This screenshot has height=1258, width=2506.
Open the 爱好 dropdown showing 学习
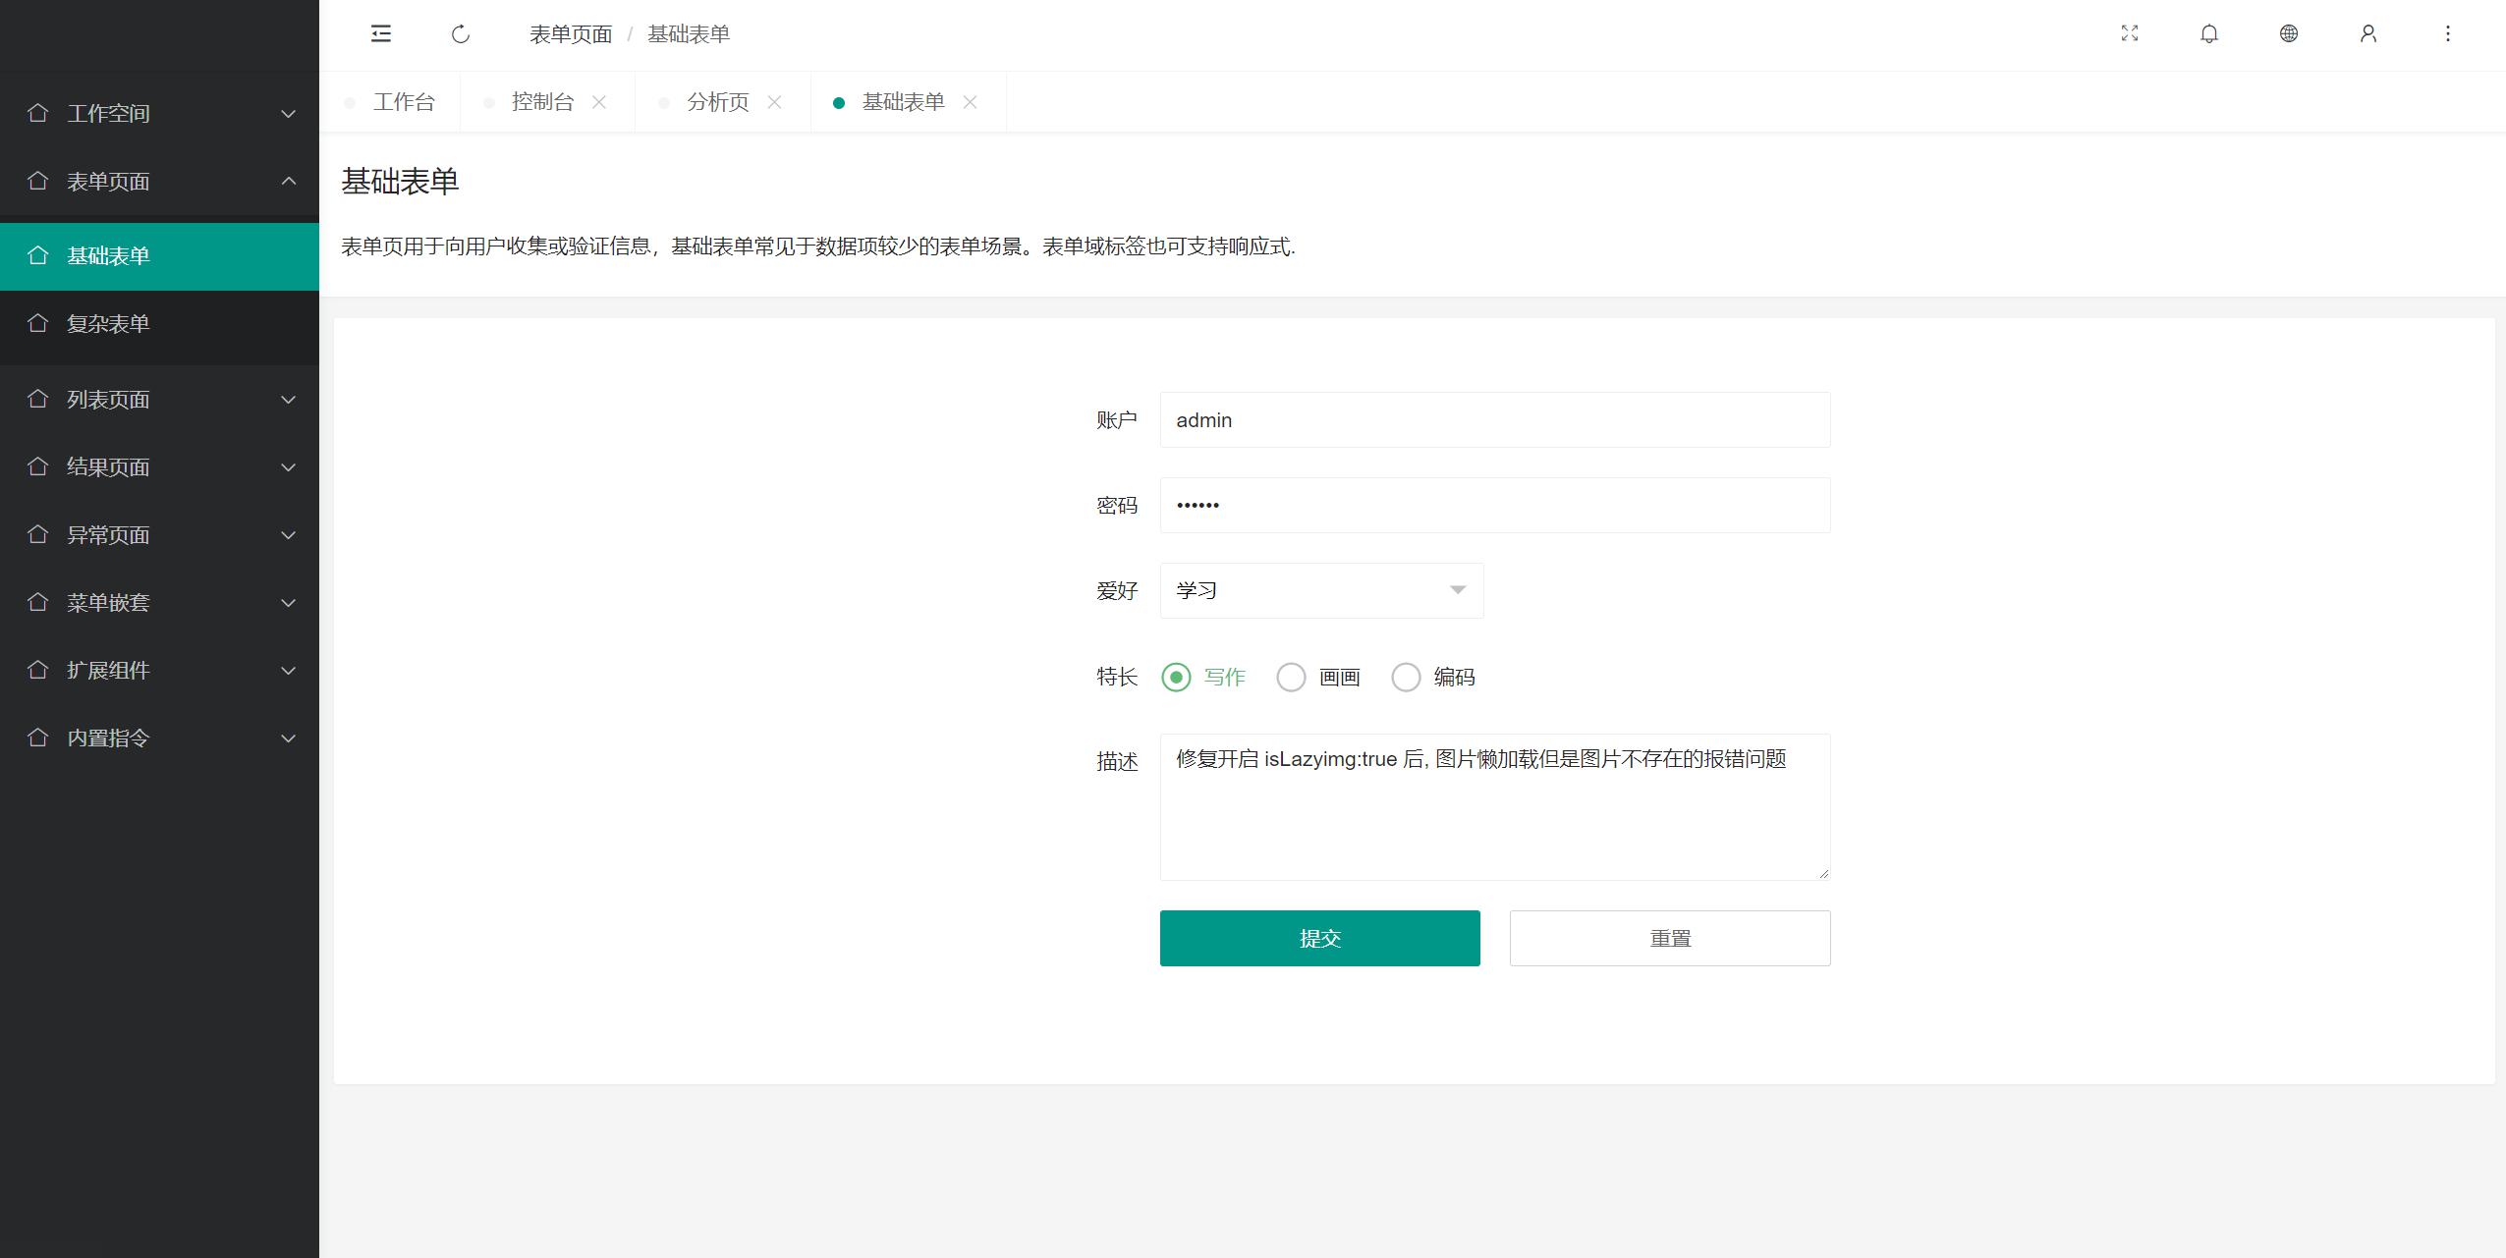[1321, 590]
